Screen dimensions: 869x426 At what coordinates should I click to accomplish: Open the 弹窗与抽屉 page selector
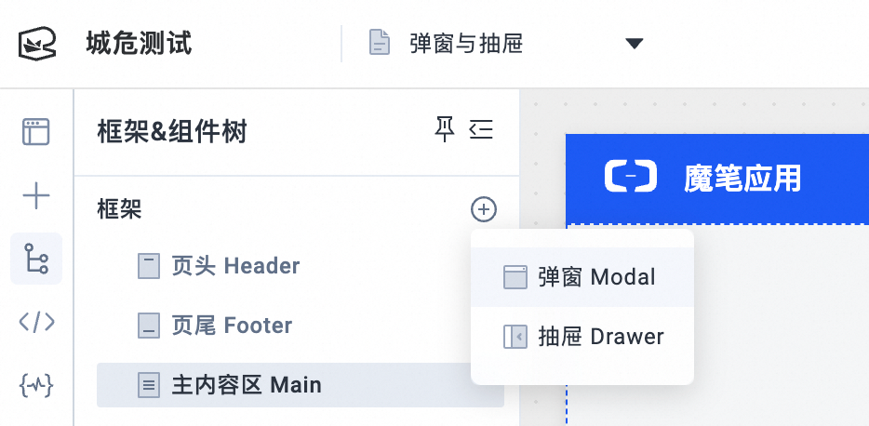pos(506,43)
